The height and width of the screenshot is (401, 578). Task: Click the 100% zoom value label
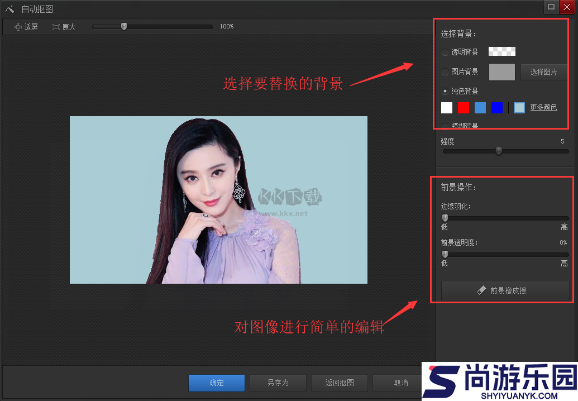point(227,27)
